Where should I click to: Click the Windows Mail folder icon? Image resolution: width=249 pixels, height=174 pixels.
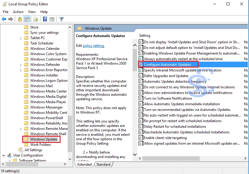26,86
